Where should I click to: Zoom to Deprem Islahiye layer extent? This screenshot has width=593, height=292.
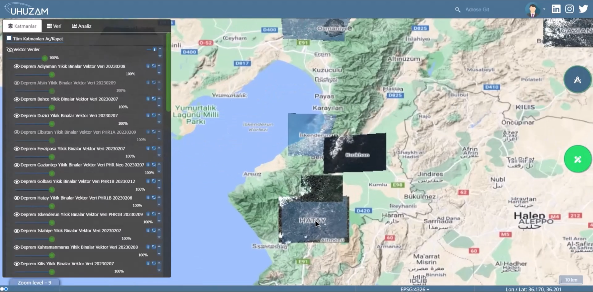154,230
